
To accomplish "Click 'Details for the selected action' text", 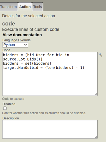I will point(29,16).
